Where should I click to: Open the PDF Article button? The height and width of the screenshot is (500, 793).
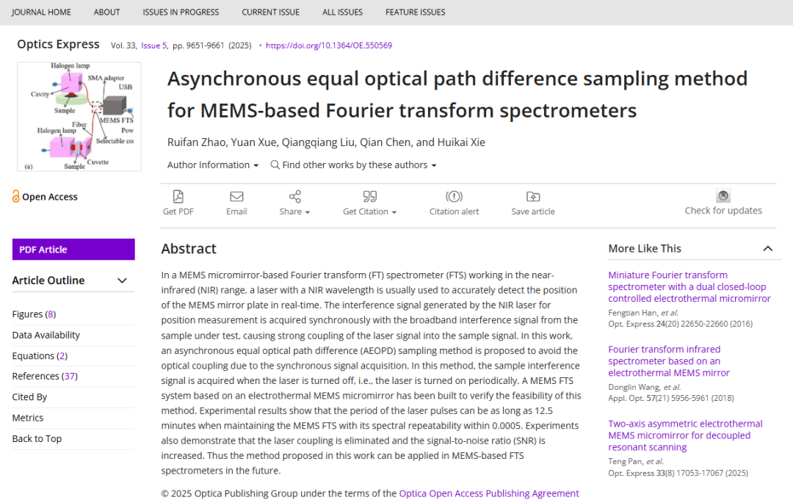pos(73,249)
